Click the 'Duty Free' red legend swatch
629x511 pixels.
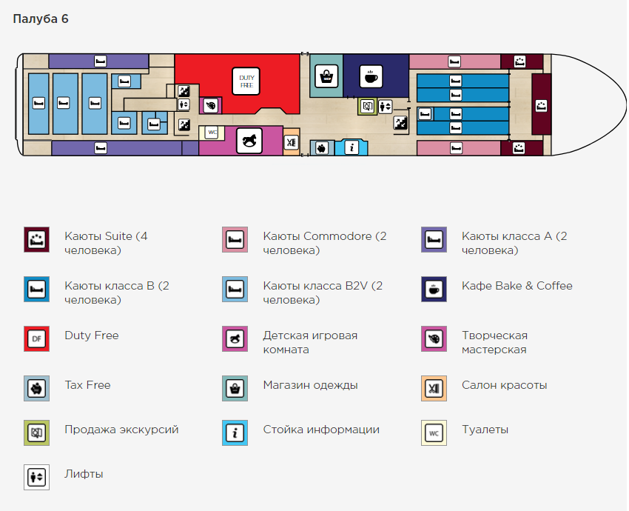tap(36, 338)
